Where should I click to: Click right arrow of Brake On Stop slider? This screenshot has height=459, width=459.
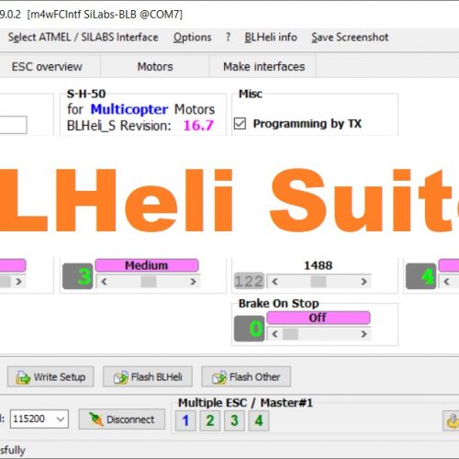click(364, 334)
